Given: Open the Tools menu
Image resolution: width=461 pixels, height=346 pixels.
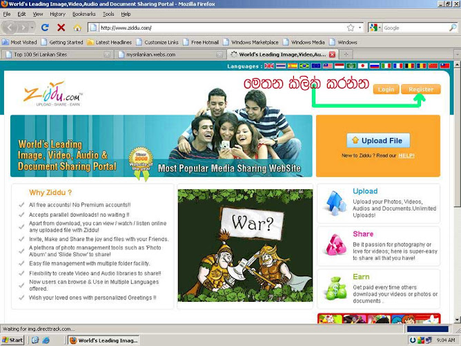Looking at the screenshot, I should (108, 14).
